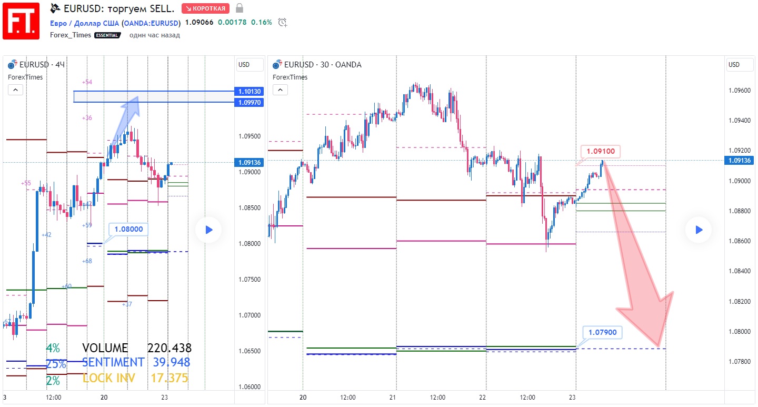Click the 1.09136 current price tag on the 4Ч chart
Viewport: 758px width, 407px height.
(x=250, y=163)
